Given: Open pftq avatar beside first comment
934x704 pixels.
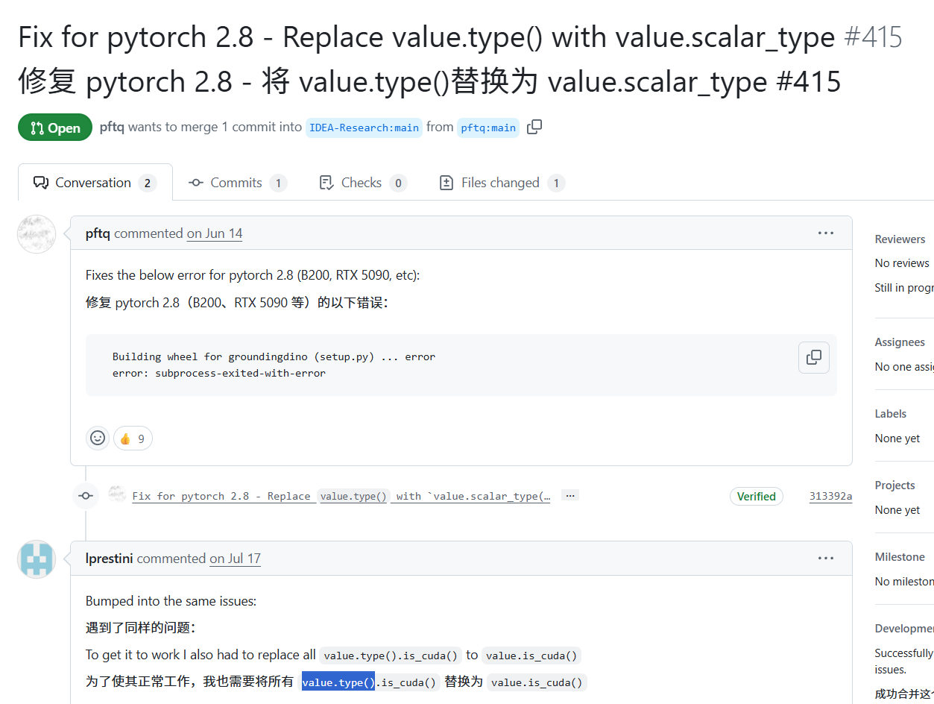Looking at the screenshot, I should pos(37,234).
